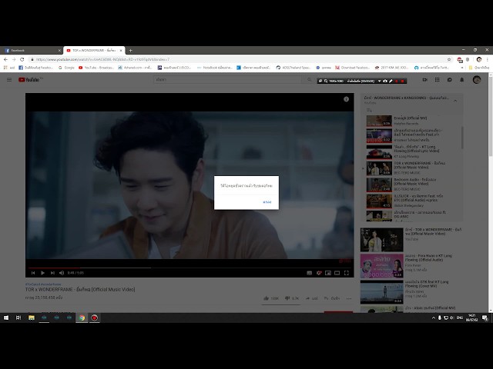Show hidden system tray icons

pos(434,317)
